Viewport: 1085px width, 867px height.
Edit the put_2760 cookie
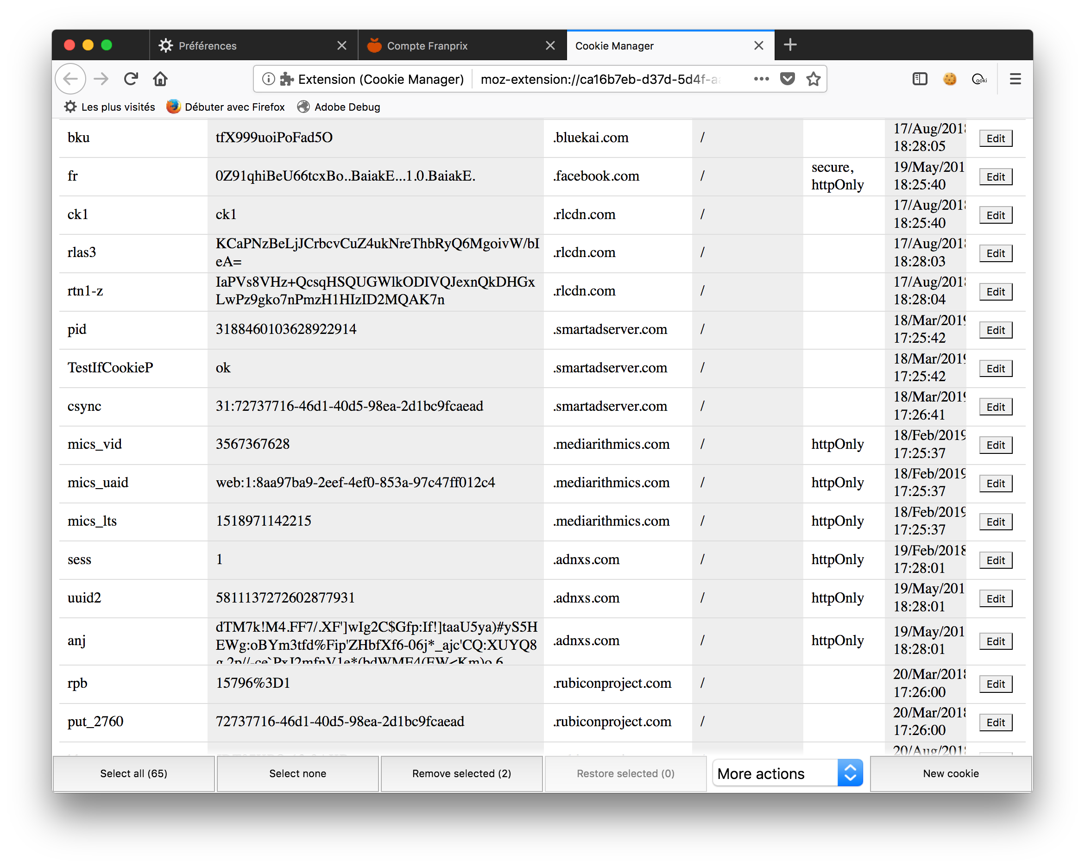996,722
